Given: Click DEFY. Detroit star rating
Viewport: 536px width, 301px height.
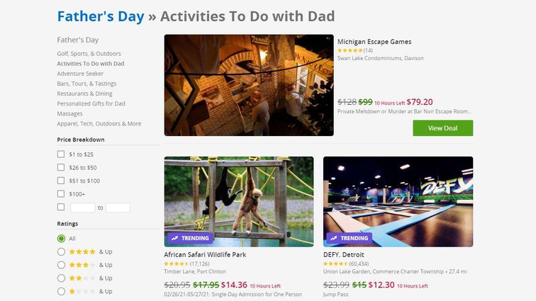Looking at the screenshot, I should point(335,264).
